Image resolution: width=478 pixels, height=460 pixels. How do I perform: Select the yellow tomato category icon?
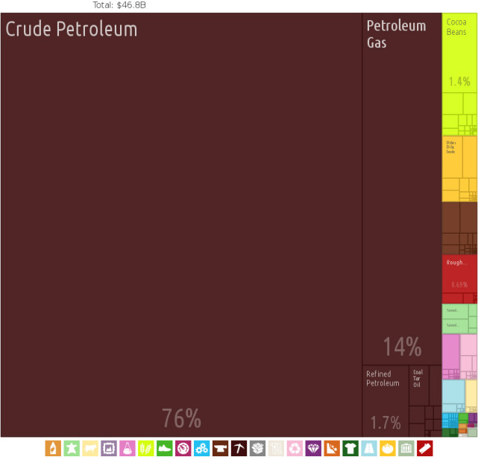[388, 448]
